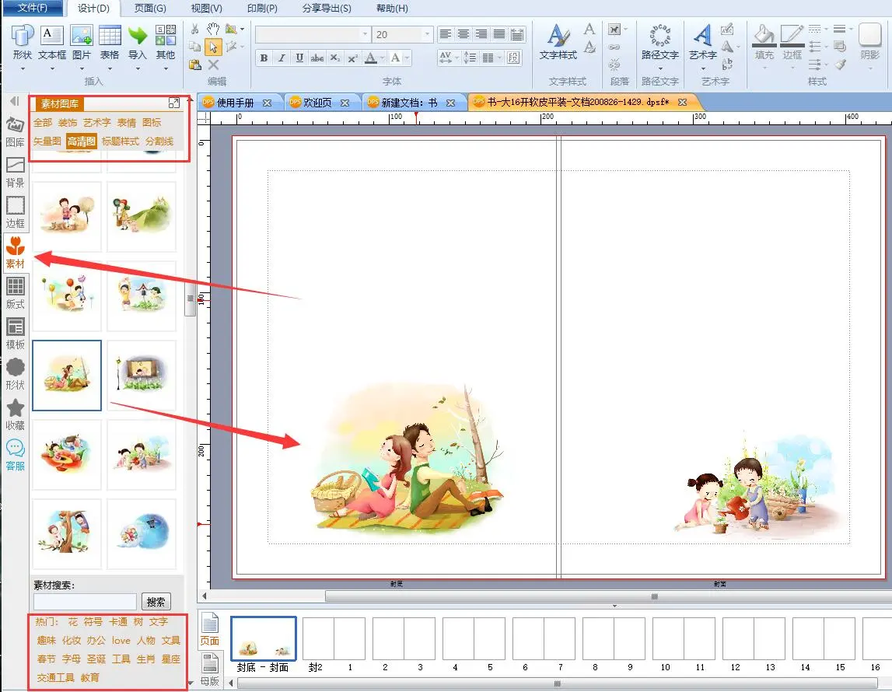Insert a 表格 table
The image size is (892, 692).
click(110, 36)
